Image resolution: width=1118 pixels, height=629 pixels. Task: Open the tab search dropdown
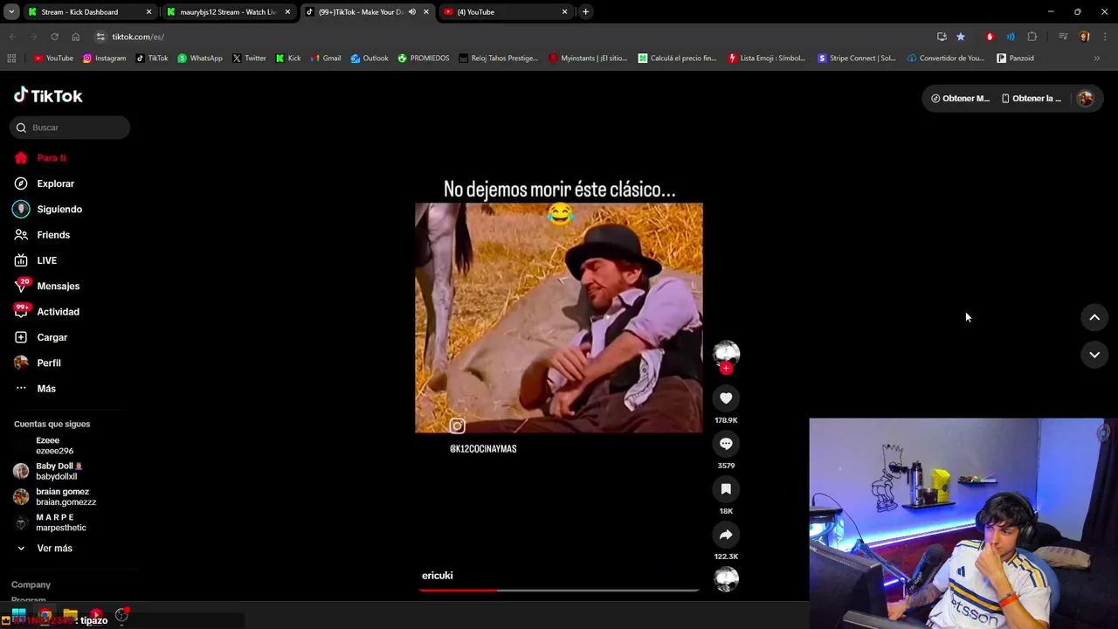pos(10,12)
